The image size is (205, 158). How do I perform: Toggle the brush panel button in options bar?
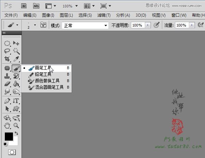click(x=43, y=25)
